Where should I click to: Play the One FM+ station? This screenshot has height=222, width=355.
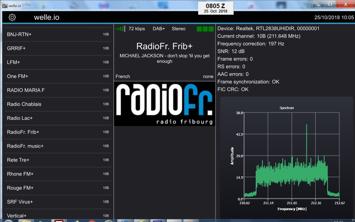58,76
